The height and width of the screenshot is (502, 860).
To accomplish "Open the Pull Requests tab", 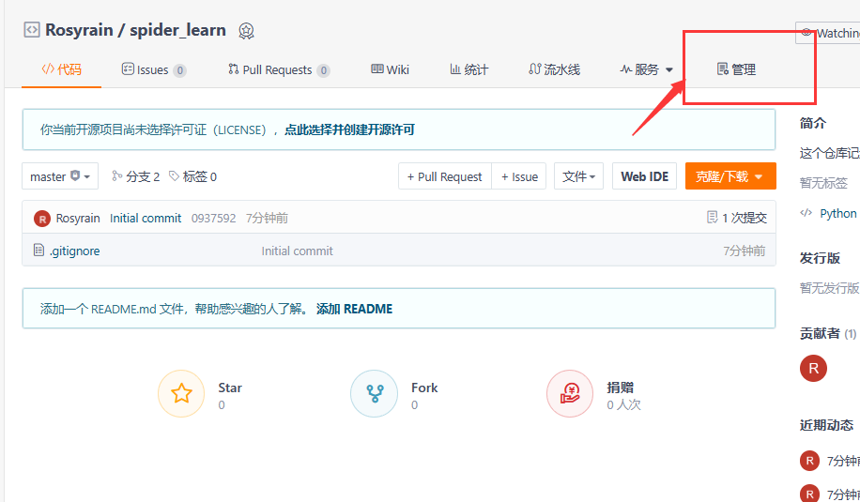I will (279, 69).
